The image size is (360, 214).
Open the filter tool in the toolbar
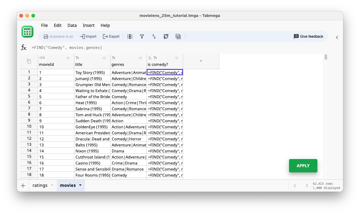142,36
